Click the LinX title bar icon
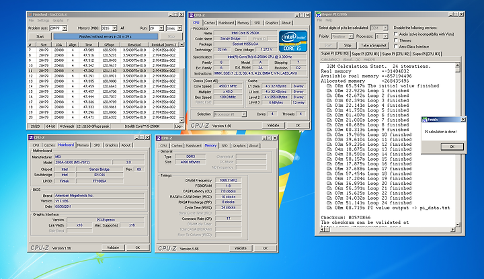The image size is (484, 279). [30, 15]
